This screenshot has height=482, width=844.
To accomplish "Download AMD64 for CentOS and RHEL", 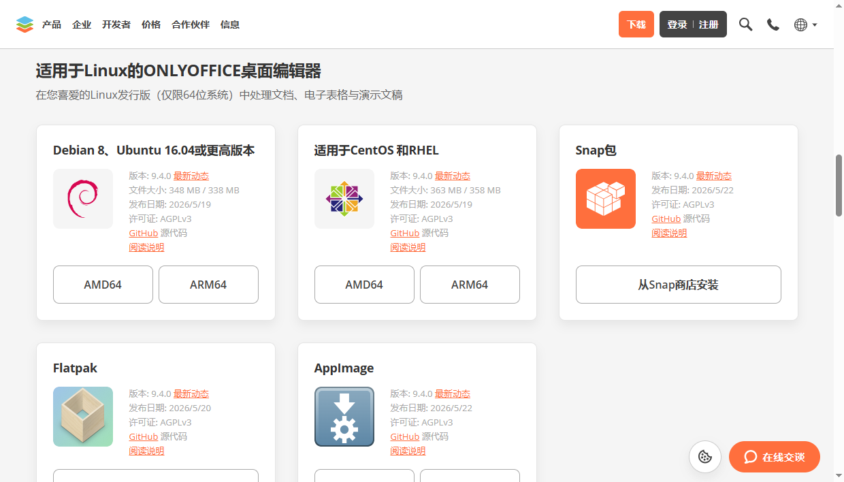I will pyautogui.click(x=364, y=285).
